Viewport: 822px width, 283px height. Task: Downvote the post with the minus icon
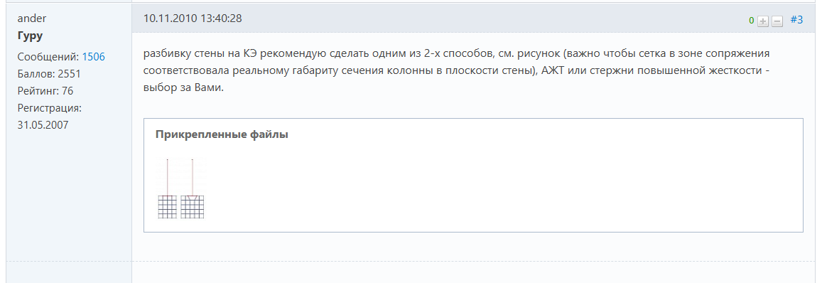pos(777,21)
